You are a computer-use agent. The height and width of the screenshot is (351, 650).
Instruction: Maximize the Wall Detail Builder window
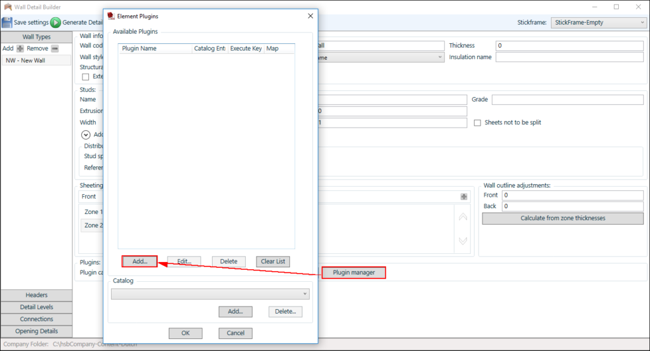pyautogui.click(x=616, y=6)
